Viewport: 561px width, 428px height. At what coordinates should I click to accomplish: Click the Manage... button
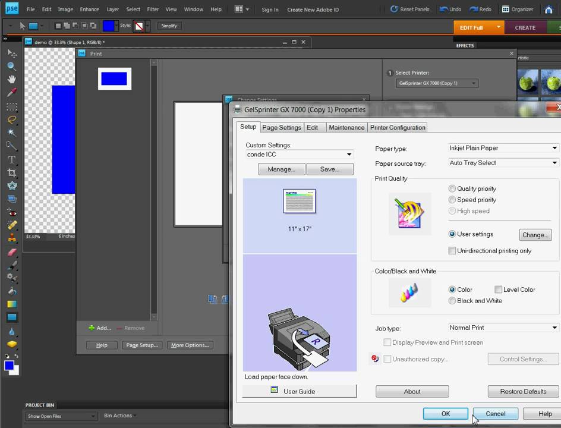coord(282,169)
